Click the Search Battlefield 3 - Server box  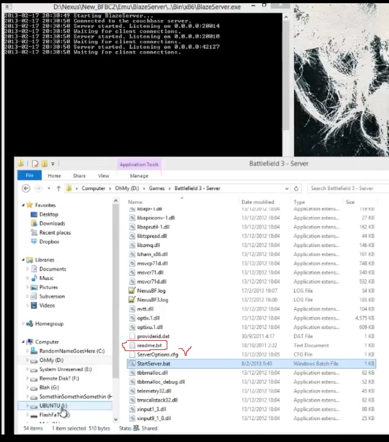click(348, 189)
